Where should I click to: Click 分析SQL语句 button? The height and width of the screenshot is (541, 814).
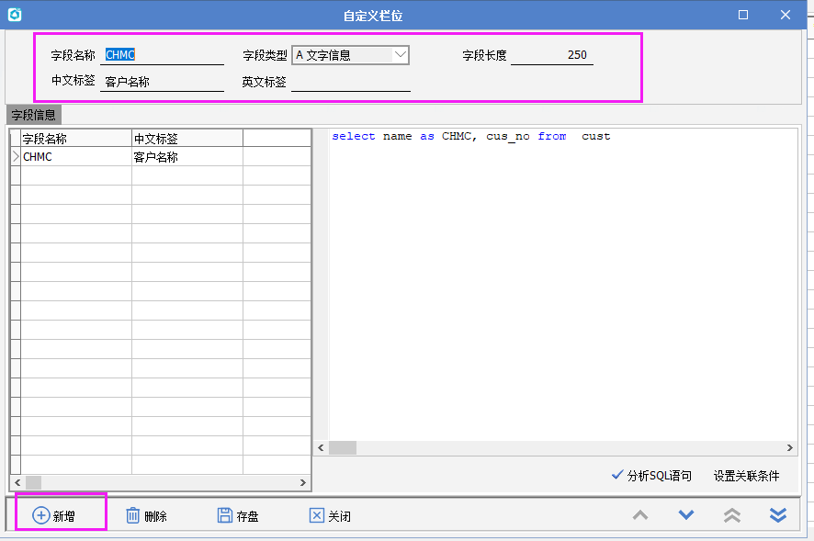pos(650,476)
